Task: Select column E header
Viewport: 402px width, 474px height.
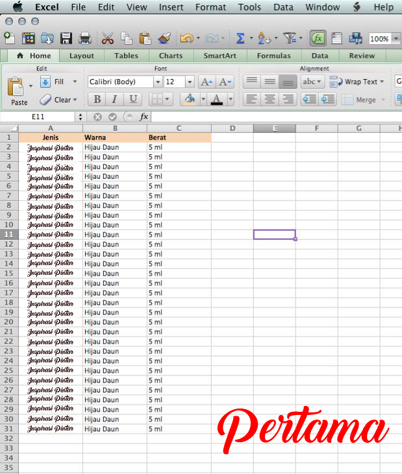Action: 275,128
